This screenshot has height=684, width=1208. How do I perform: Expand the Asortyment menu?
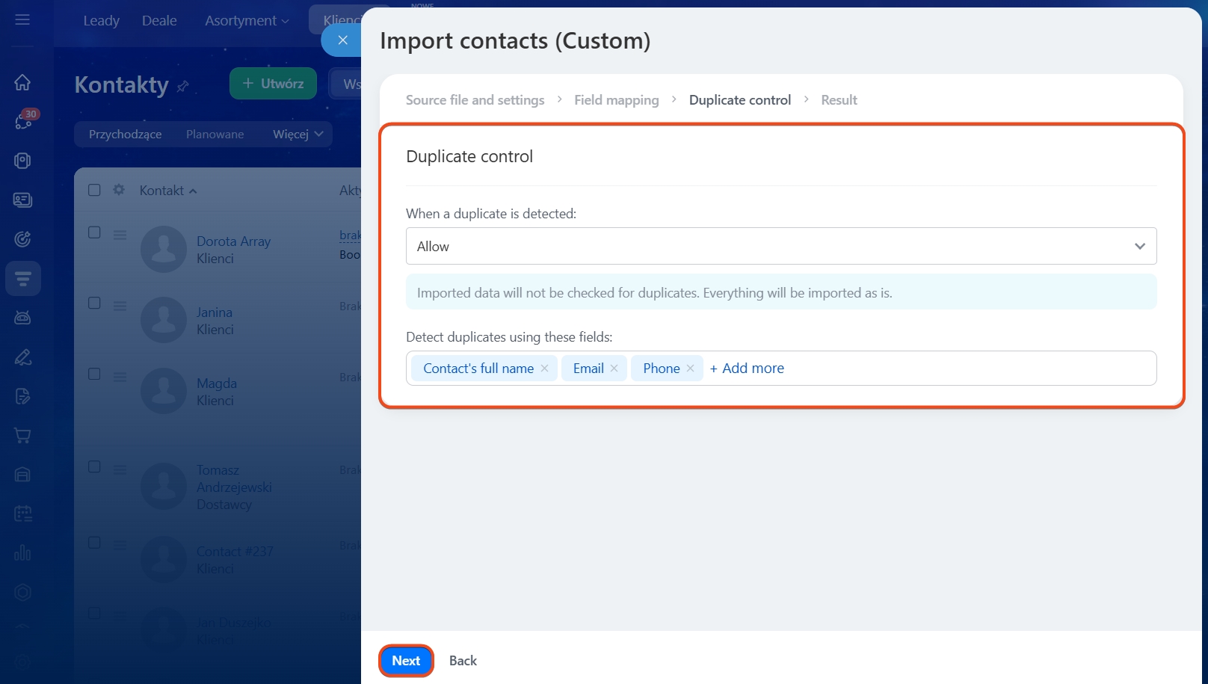247,21
